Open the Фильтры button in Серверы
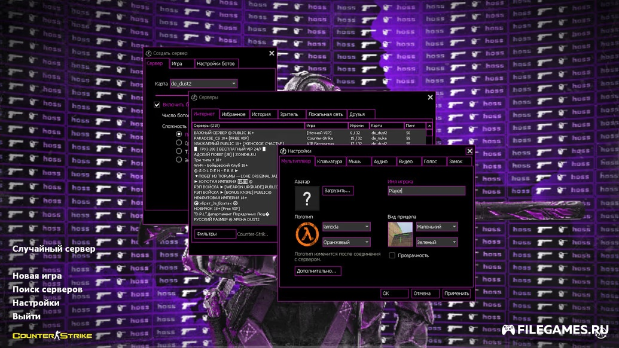Screen dimensions: 619x348 [215, 234]
